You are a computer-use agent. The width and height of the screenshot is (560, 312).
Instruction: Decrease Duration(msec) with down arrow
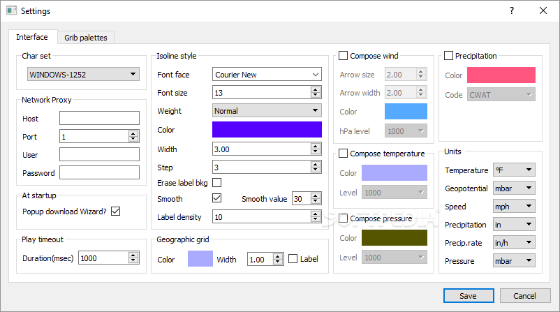[x=133, y=261]
